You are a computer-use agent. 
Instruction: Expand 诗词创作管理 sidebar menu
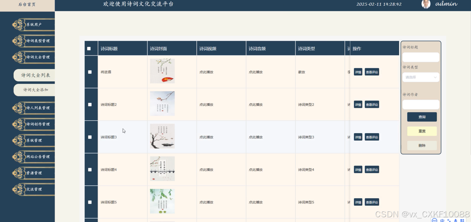tap(33, 124)
